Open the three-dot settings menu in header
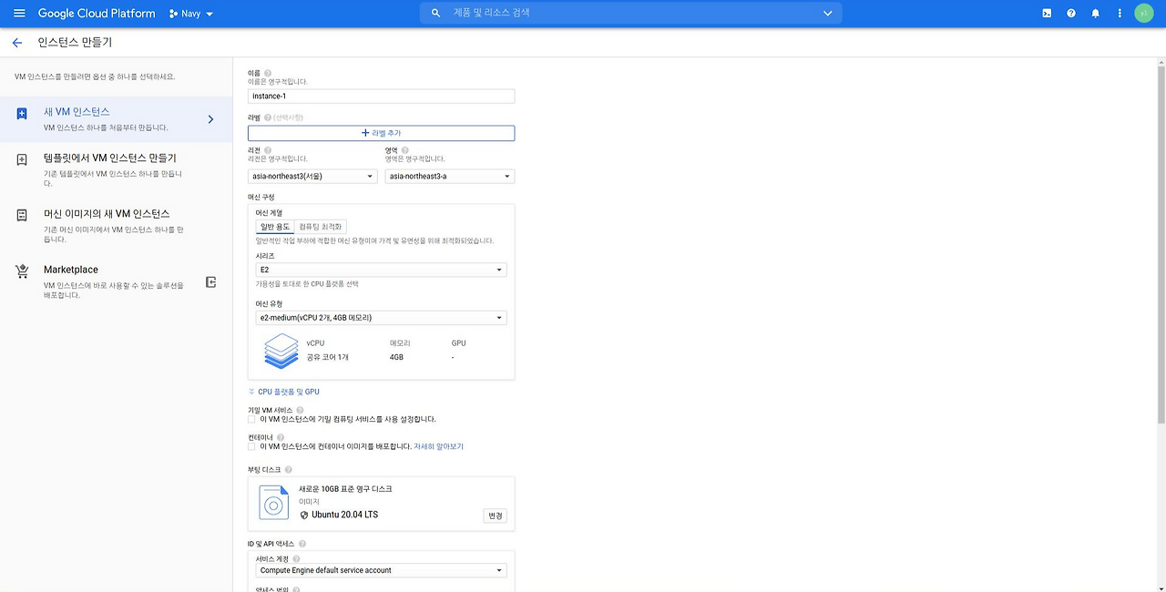The width and height of the screenshot is (1166, 592). (1120, 14)
